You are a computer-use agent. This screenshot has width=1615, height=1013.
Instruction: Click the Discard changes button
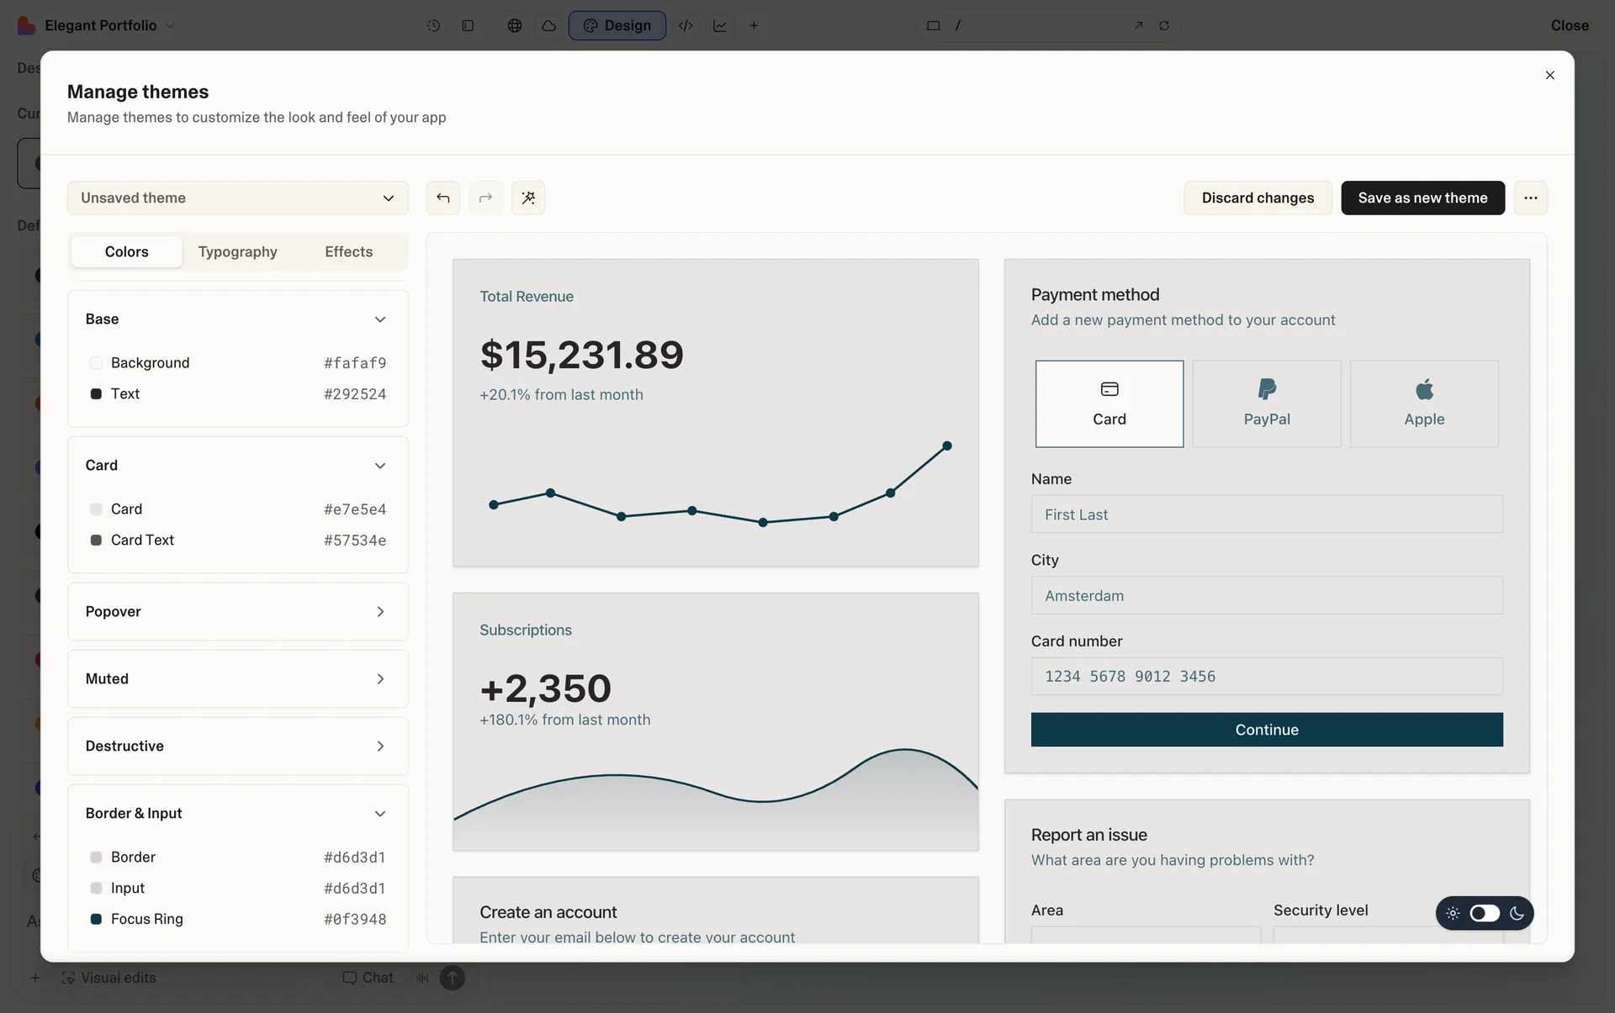pyautogui.click(x=1257, y=198)
